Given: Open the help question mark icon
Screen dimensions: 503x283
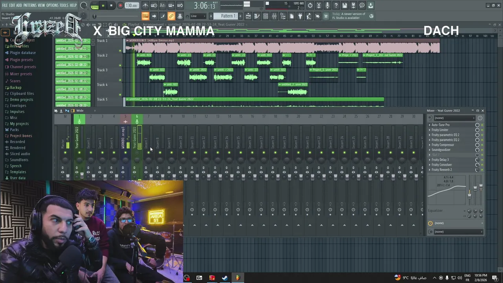Looking at the screenshot, I should click(336, 6).
